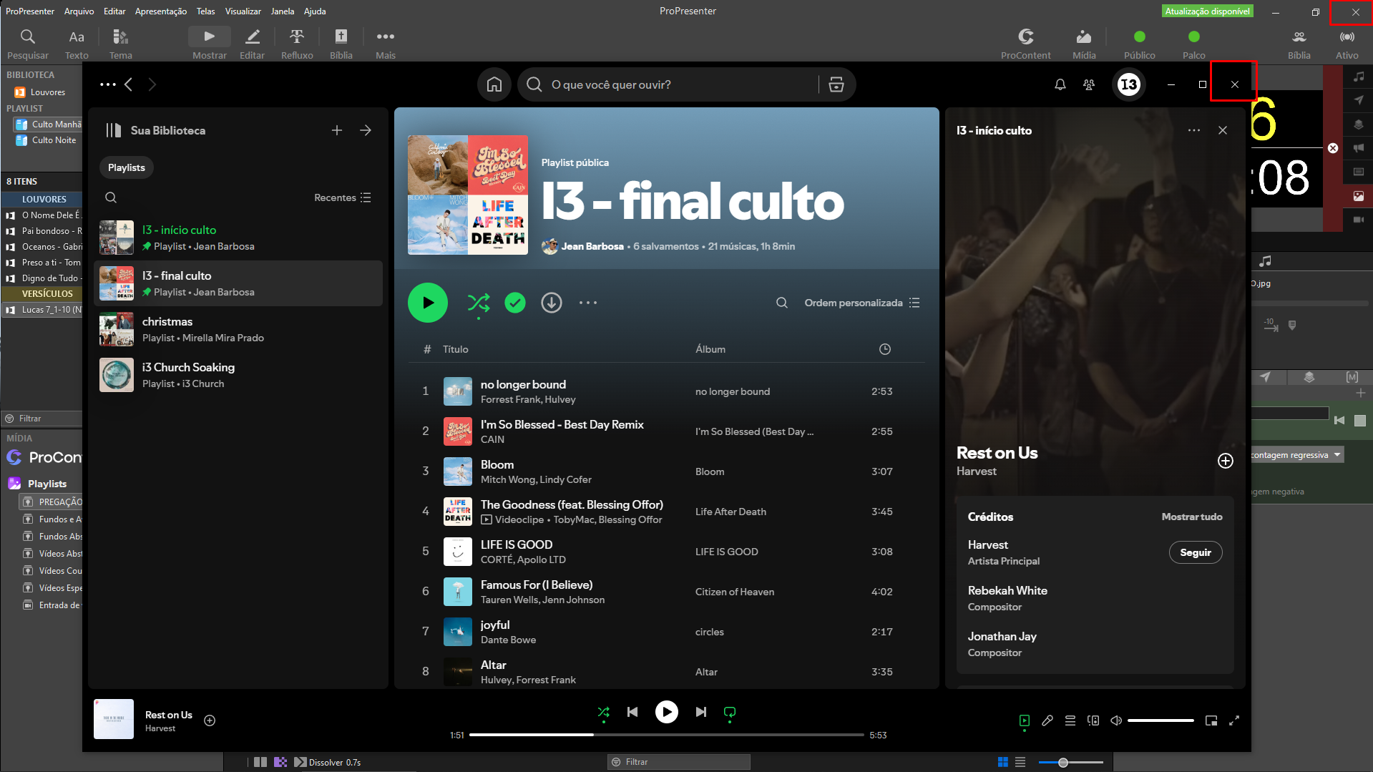1373x772 pixels.
Task: Open contagem regressiva dropdown
Action: [1296, 455]
